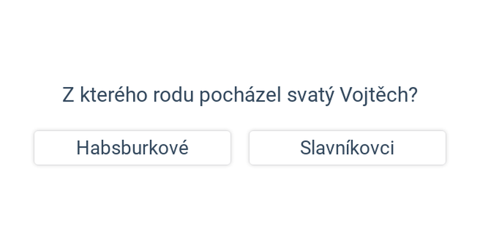Image resolution: width=480 pixels, height=240 pixels.
Task: Submit Slavníkovci as your response
Action: pyautogui.click(x=347, y=148)
